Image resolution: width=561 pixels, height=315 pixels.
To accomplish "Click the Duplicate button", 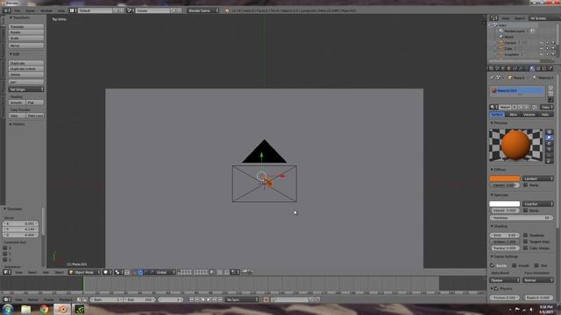I will coord(26,63).
